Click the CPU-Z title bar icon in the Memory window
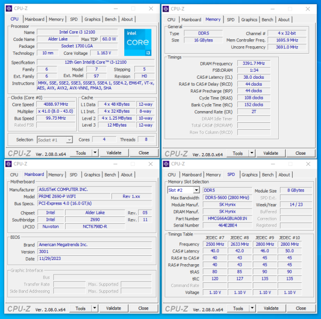Viewport: 321px width, 319px height. 166,9
